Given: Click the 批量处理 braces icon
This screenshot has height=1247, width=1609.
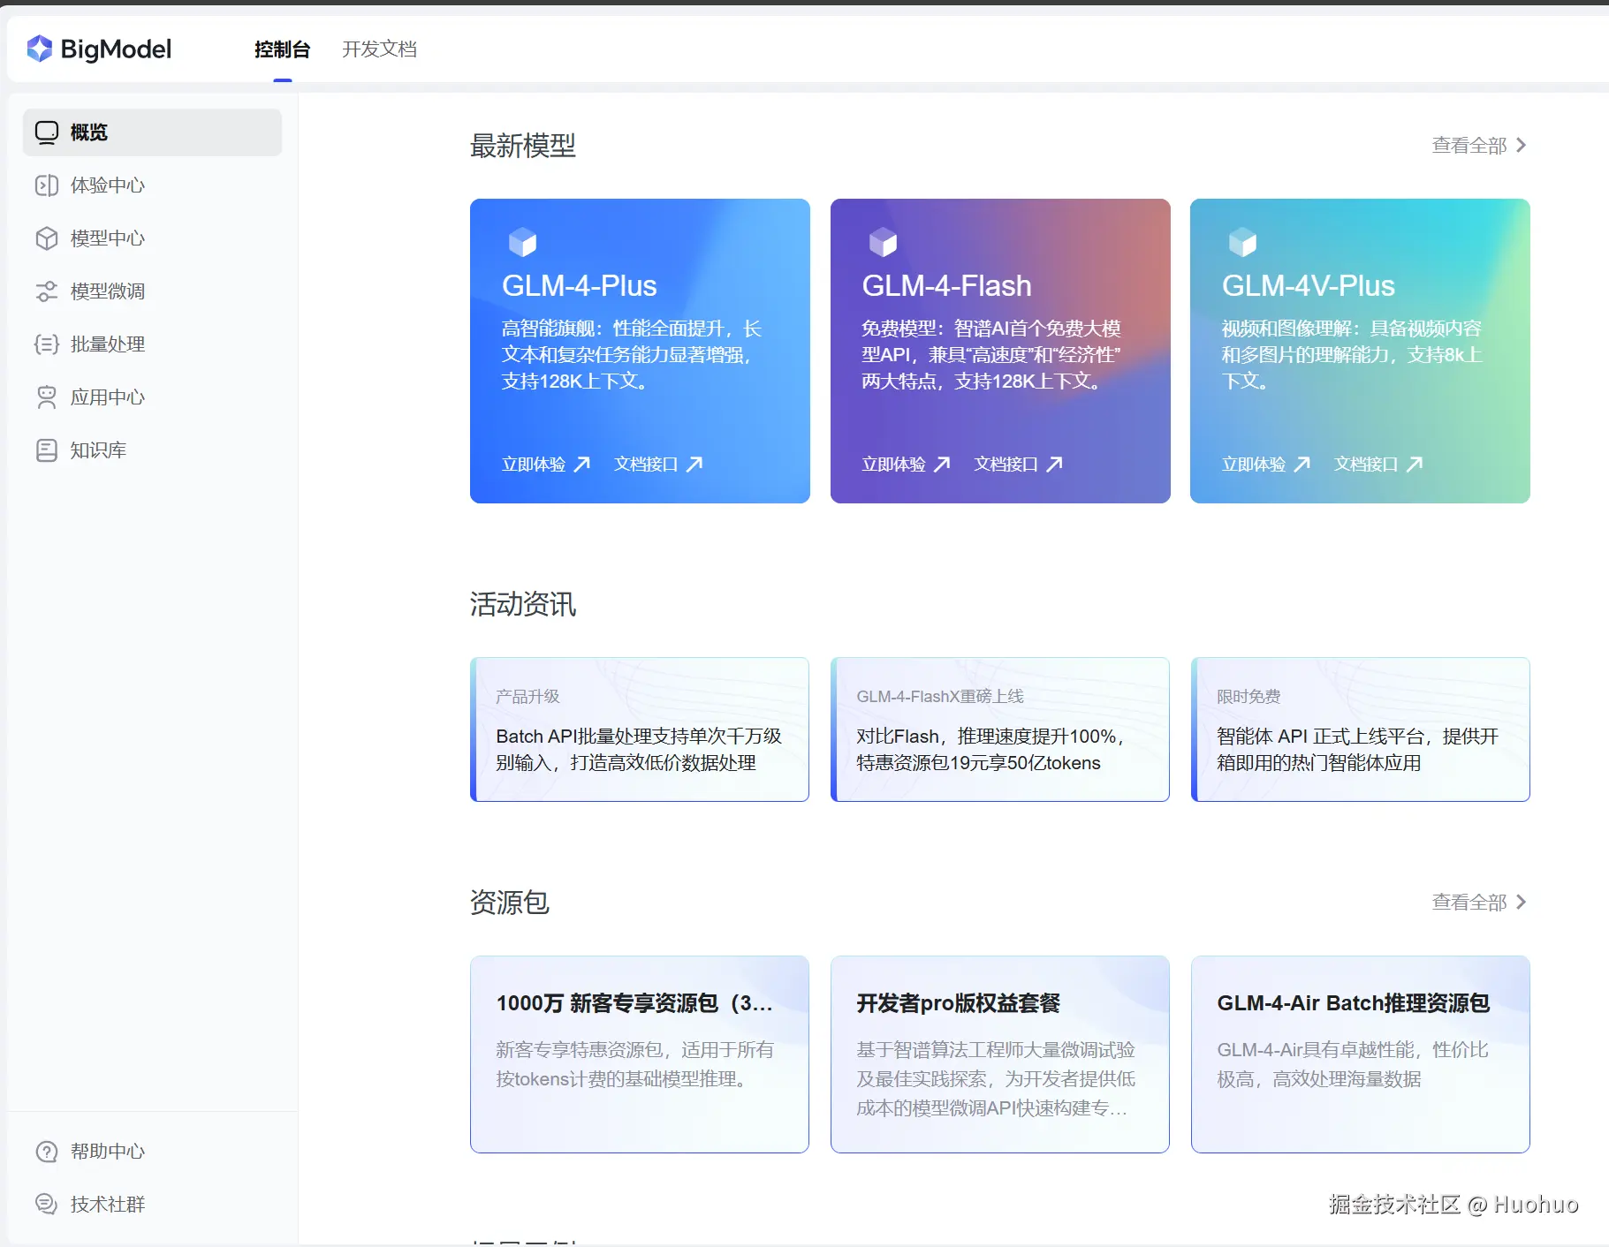Looking at the screenshot, I should click(47, 344).
